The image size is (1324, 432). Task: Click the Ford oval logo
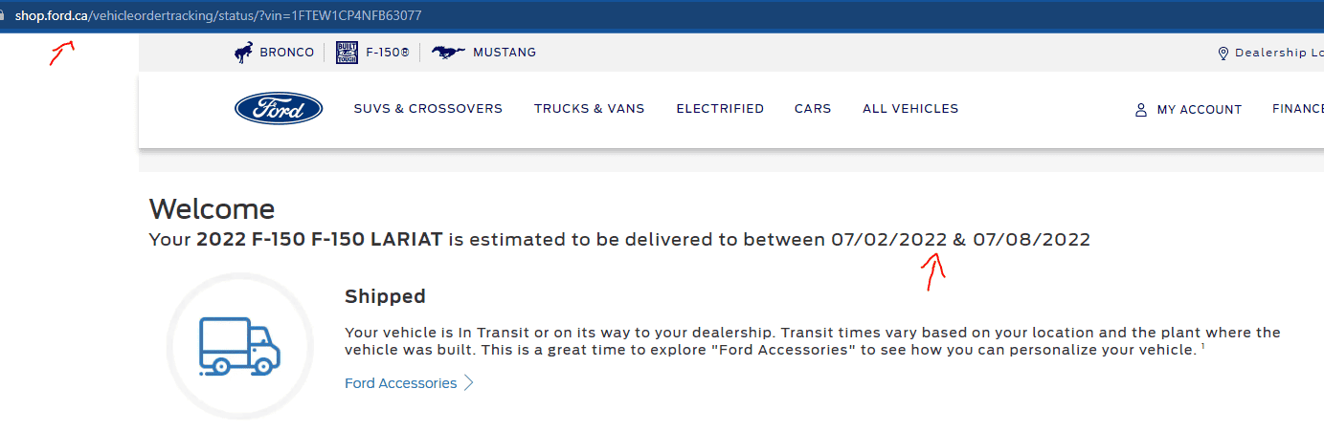[279, 109]
